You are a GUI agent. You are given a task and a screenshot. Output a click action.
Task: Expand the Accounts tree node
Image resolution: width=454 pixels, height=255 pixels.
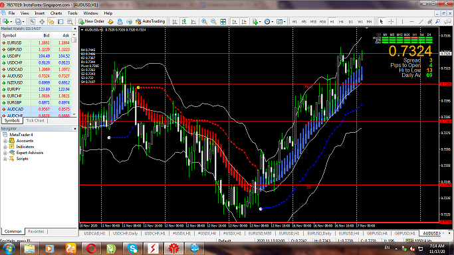5,141
